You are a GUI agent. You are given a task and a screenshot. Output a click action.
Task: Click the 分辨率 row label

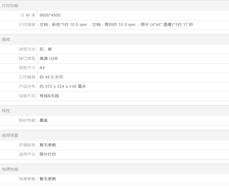click(x=28, y=15)
